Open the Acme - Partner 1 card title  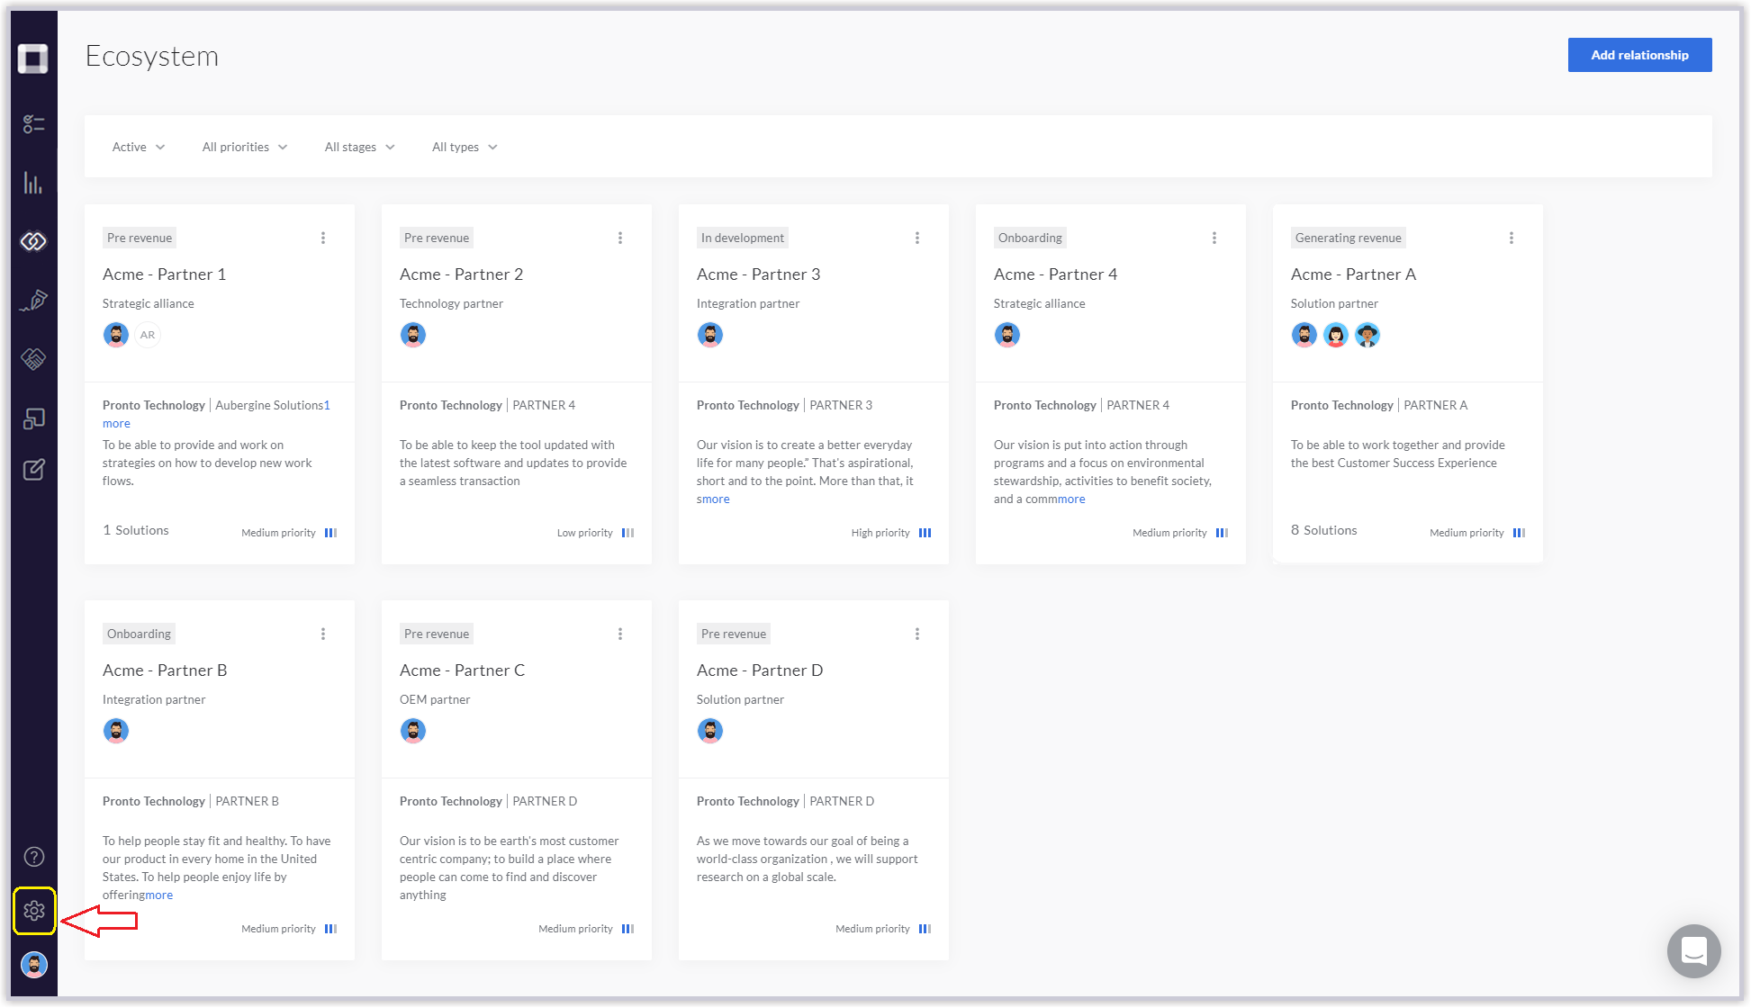[x=164, y=274]
